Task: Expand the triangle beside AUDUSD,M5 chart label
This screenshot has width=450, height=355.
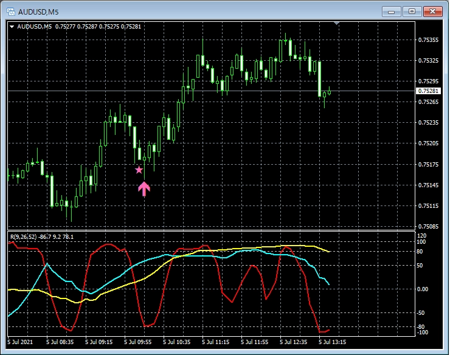Action: pyautogui.click(x=12, y=26)
